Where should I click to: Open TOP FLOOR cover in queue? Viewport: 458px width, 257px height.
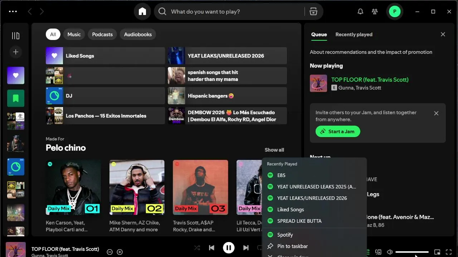(318, 83)
